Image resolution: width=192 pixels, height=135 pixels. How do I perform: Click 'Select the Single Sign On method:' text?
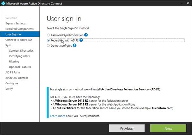click(x=68, y=28)
